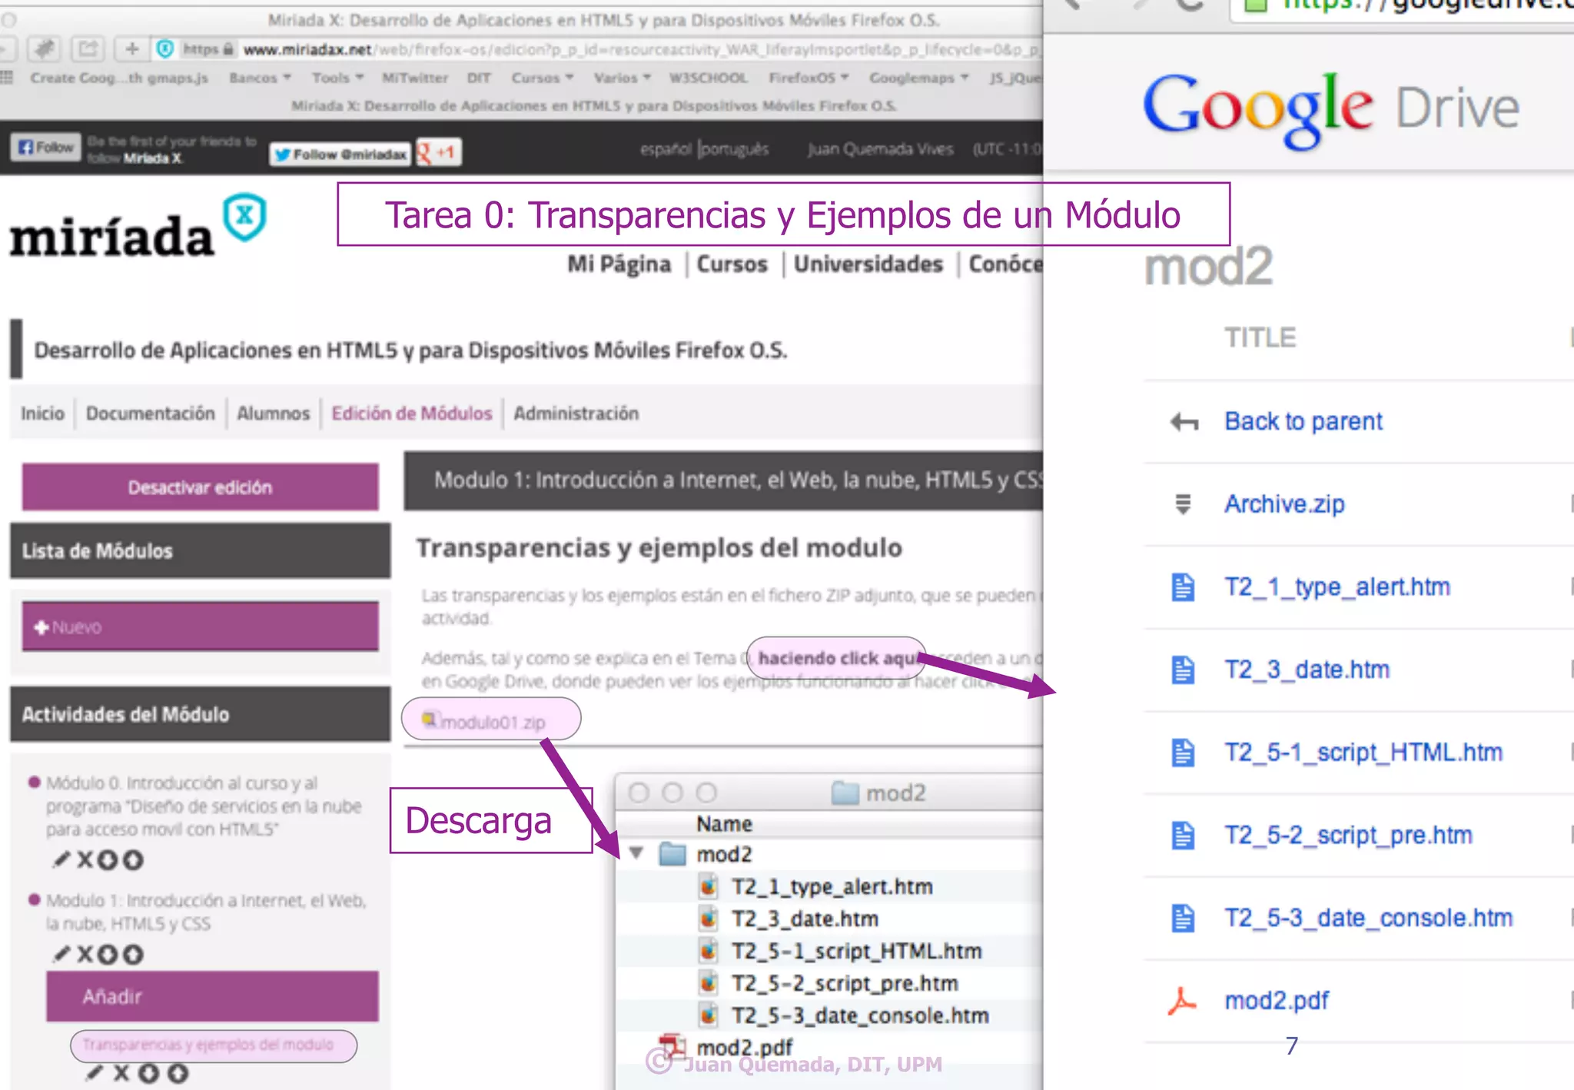1574x1090 pixels.
Task: Click the document icon for T2_3_date.htm in Drive
Action: 1184,670
